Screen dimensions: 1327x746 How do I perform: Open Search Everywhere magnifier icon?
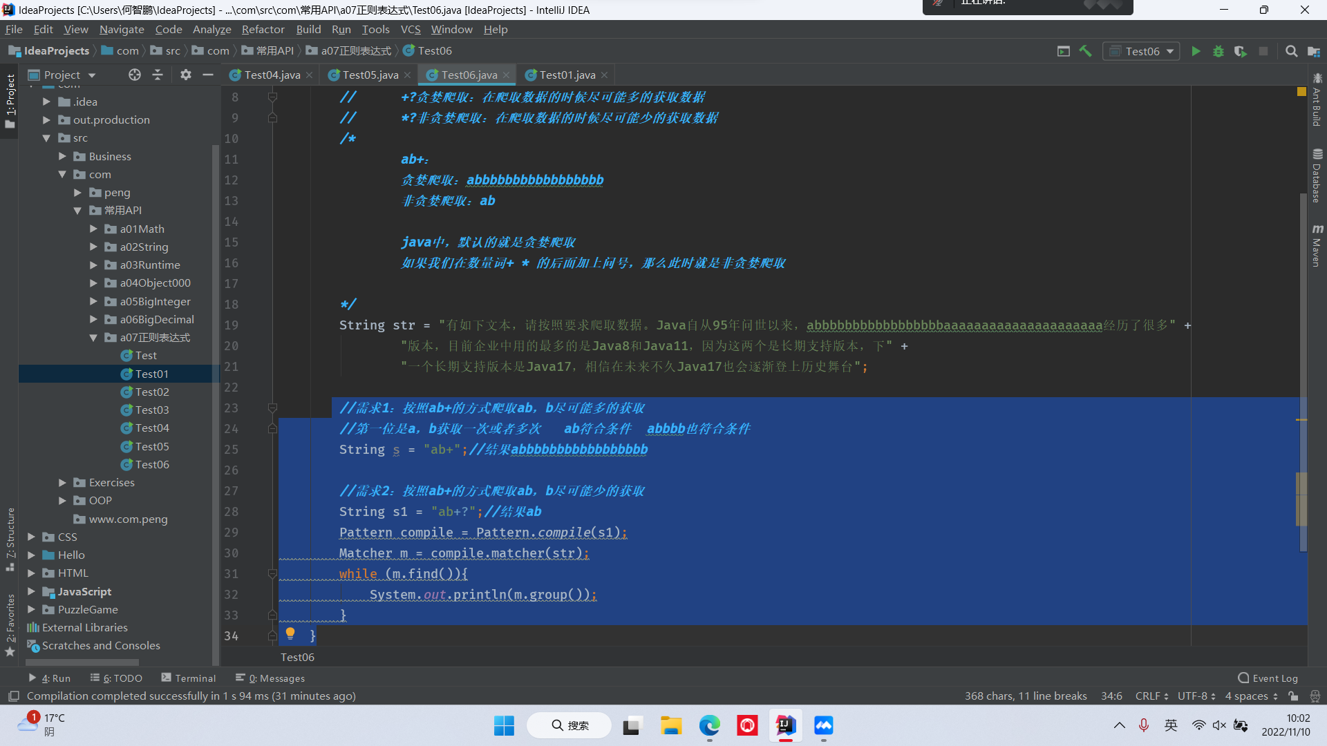coord(1291,51)
